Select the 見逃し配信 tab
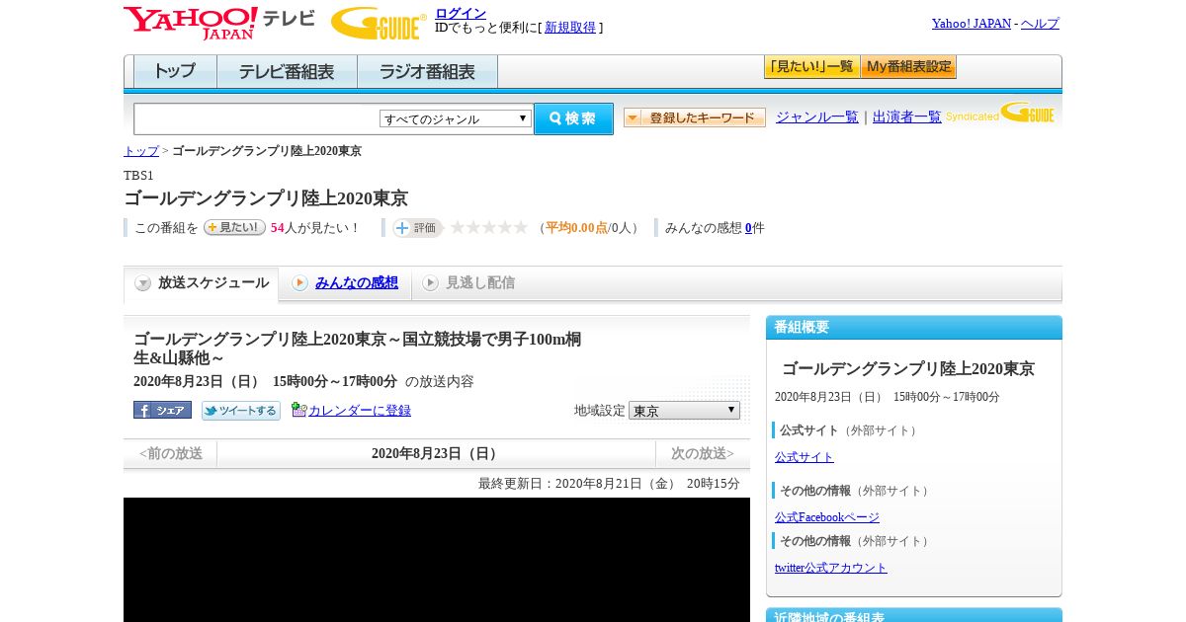This screenshot has width=1186, height=622. (x=468, y=283)
